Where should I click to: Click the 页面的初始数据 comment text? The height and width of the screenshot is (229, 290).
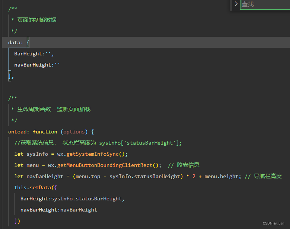(x=37, y=20)
